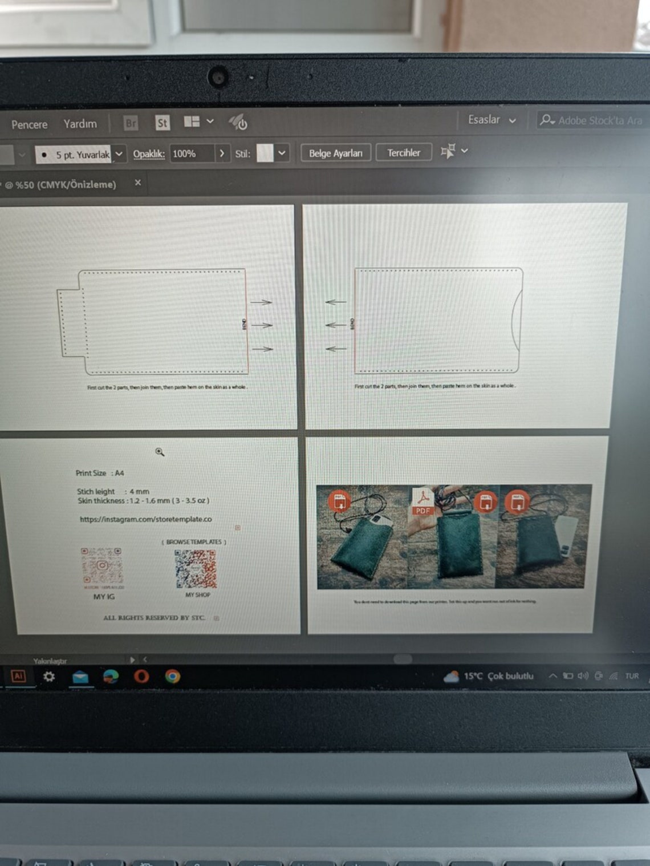The image size is (650, 866).
Task: Open Windows Settings gear in the taskbar
Action: [x=49, y=677]
